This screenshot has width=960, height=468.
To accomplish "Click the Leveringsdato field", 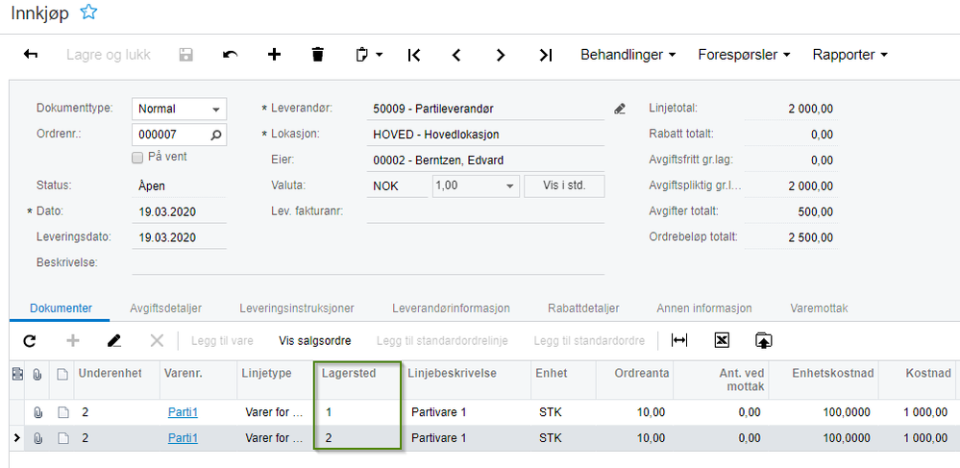I will tap(179, 237).
